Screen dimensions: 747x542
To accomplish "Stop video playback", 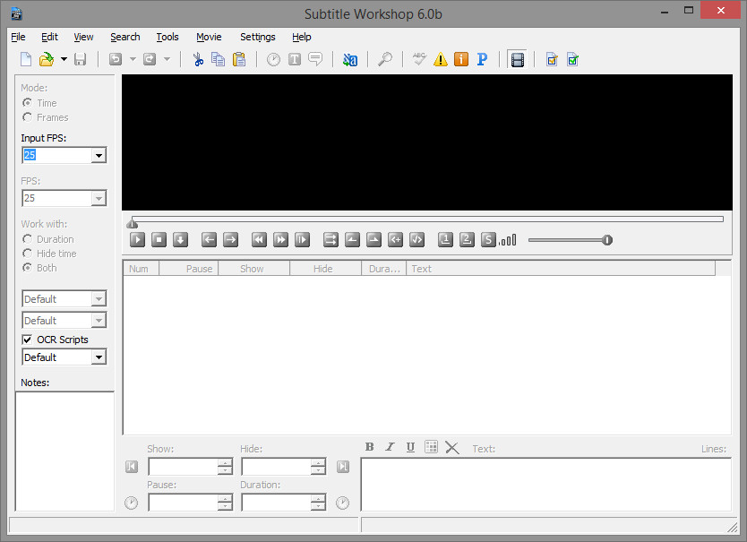I will click(159, 240).
